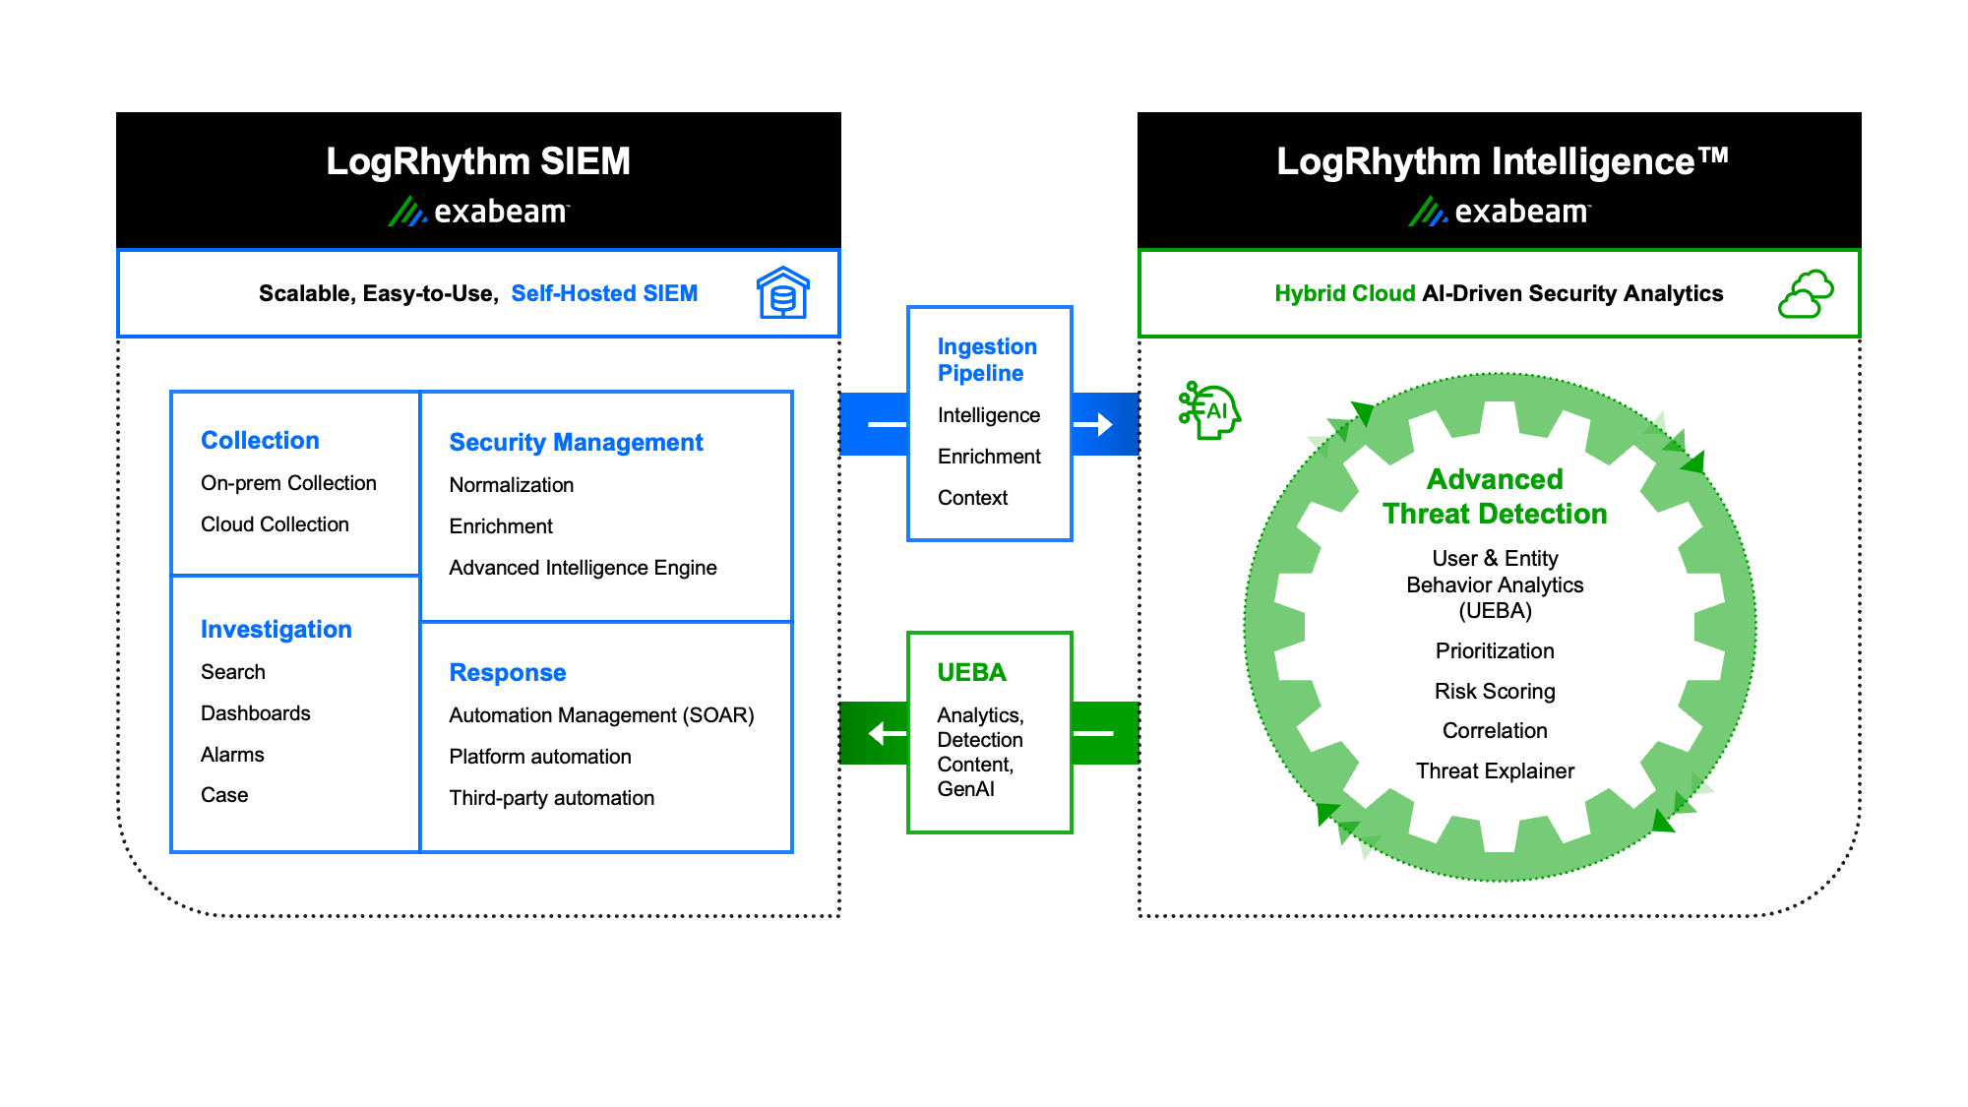Click the hybrid cloud icon
Image resolution: width=1968 pixels, height=1107 pixels.
click(x=1806, y=293)
